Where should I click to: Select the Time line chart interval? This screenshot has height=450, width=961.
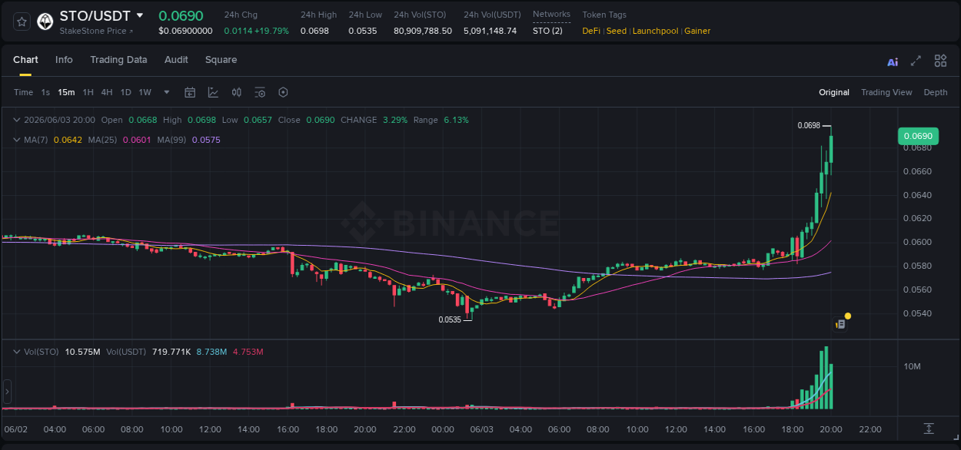tap(23, 92)
